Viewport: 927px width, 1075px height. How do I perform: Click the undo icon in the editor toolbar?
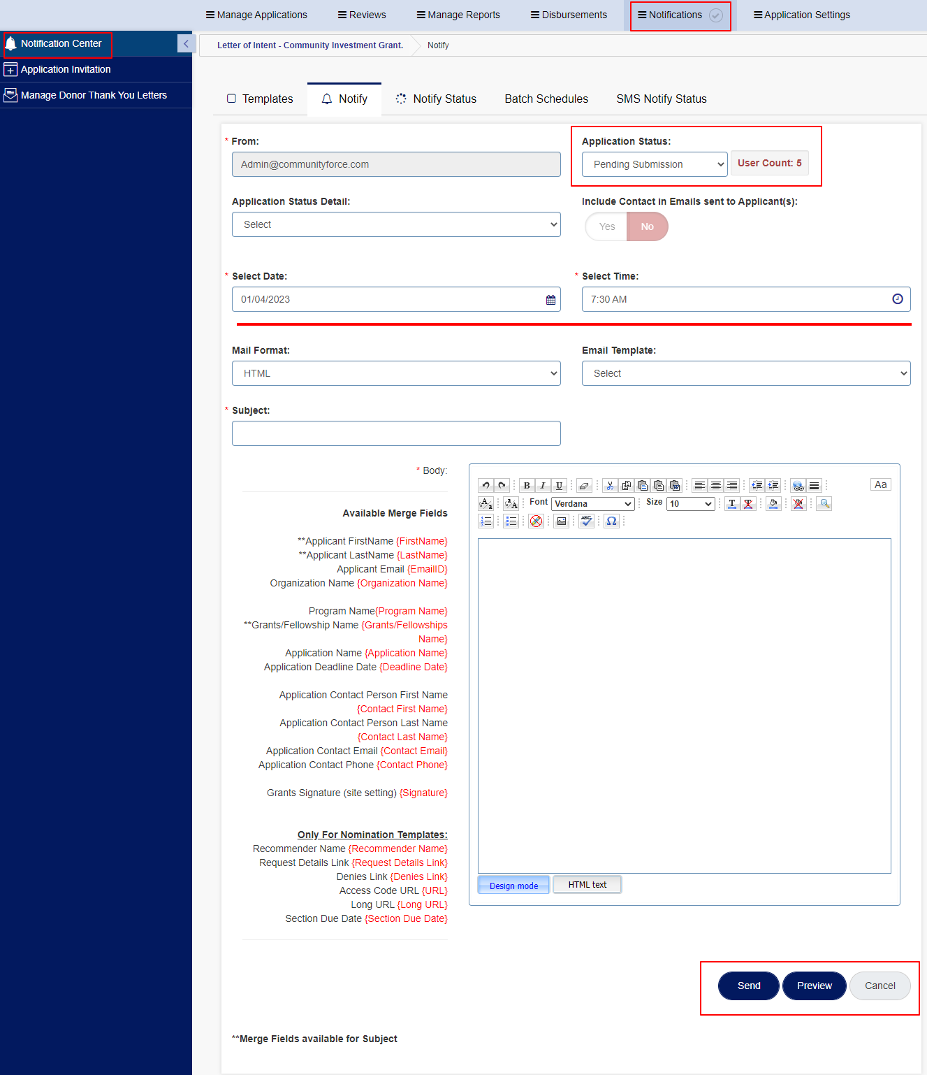click(x=486, y=486)
